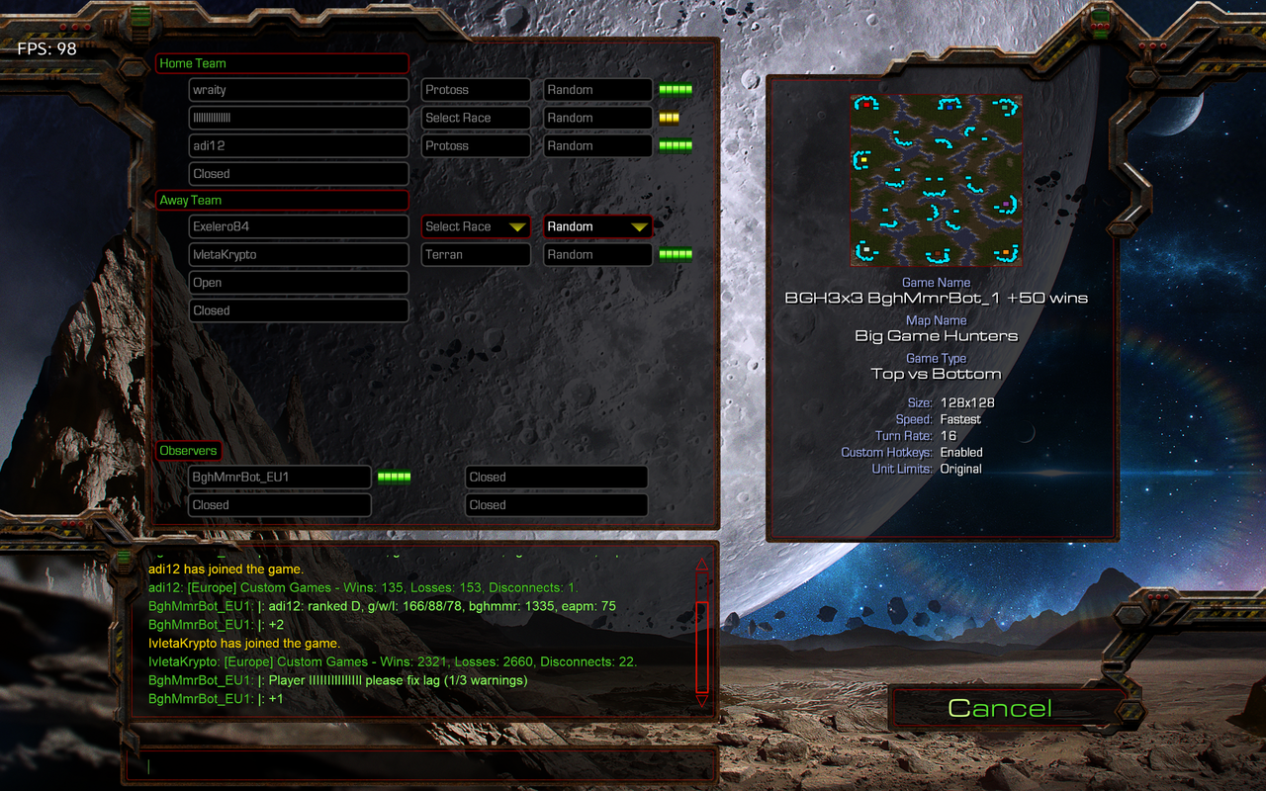Click the IvletaKrypto wins and losses chat line
This screenshot has width=1266, height=791.
pyautogui.click(x=393, y=661)
